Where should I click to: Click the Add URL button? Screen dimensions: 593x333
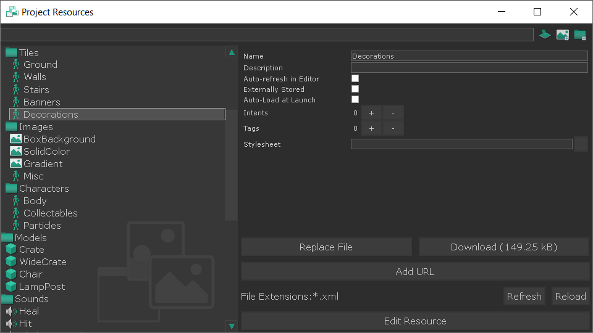(415, 271)
